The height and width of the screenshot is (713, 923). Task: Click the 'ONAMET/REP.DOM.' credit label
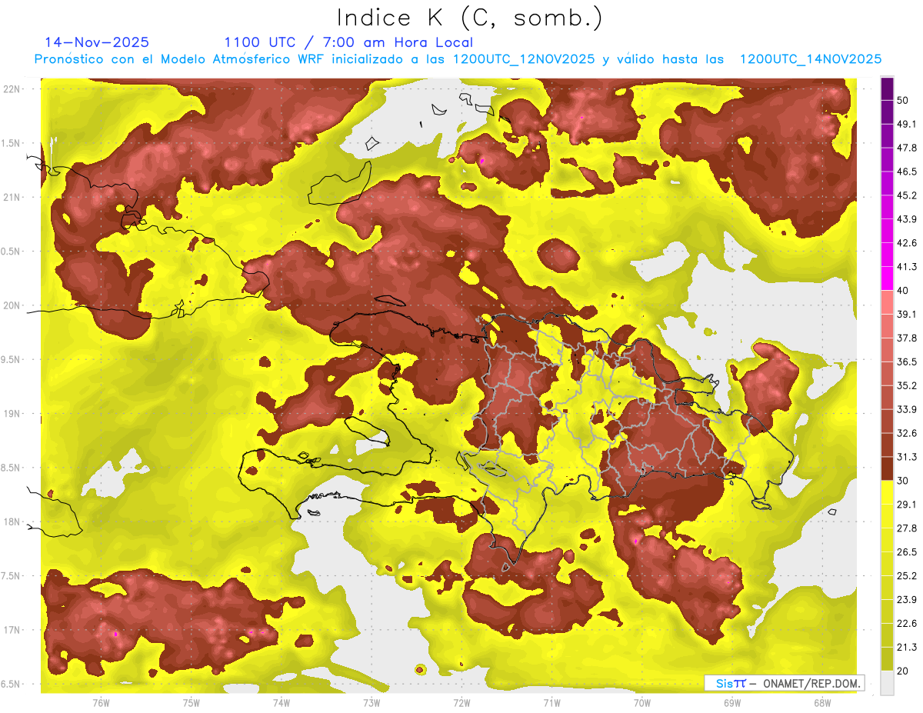tap(812, 683)
